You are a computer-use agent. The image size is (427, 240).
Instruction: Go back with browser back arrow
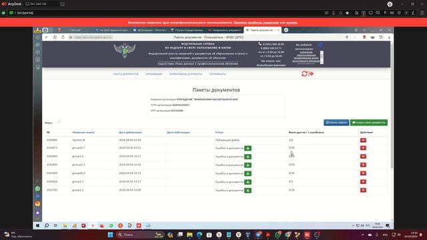pyautogui.click(x=47, y=37)
